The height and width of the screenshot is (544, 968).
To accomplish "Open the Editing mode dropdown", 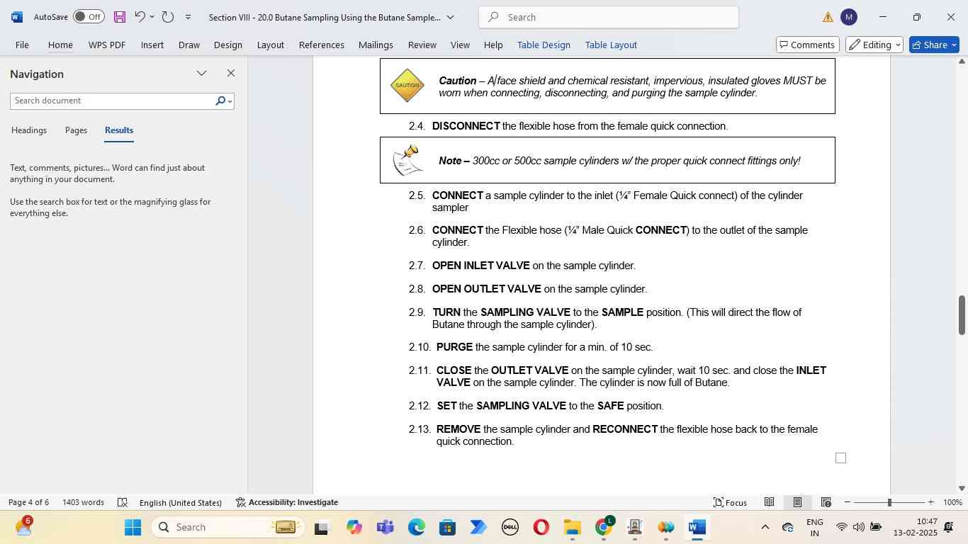I will point(875,45).
